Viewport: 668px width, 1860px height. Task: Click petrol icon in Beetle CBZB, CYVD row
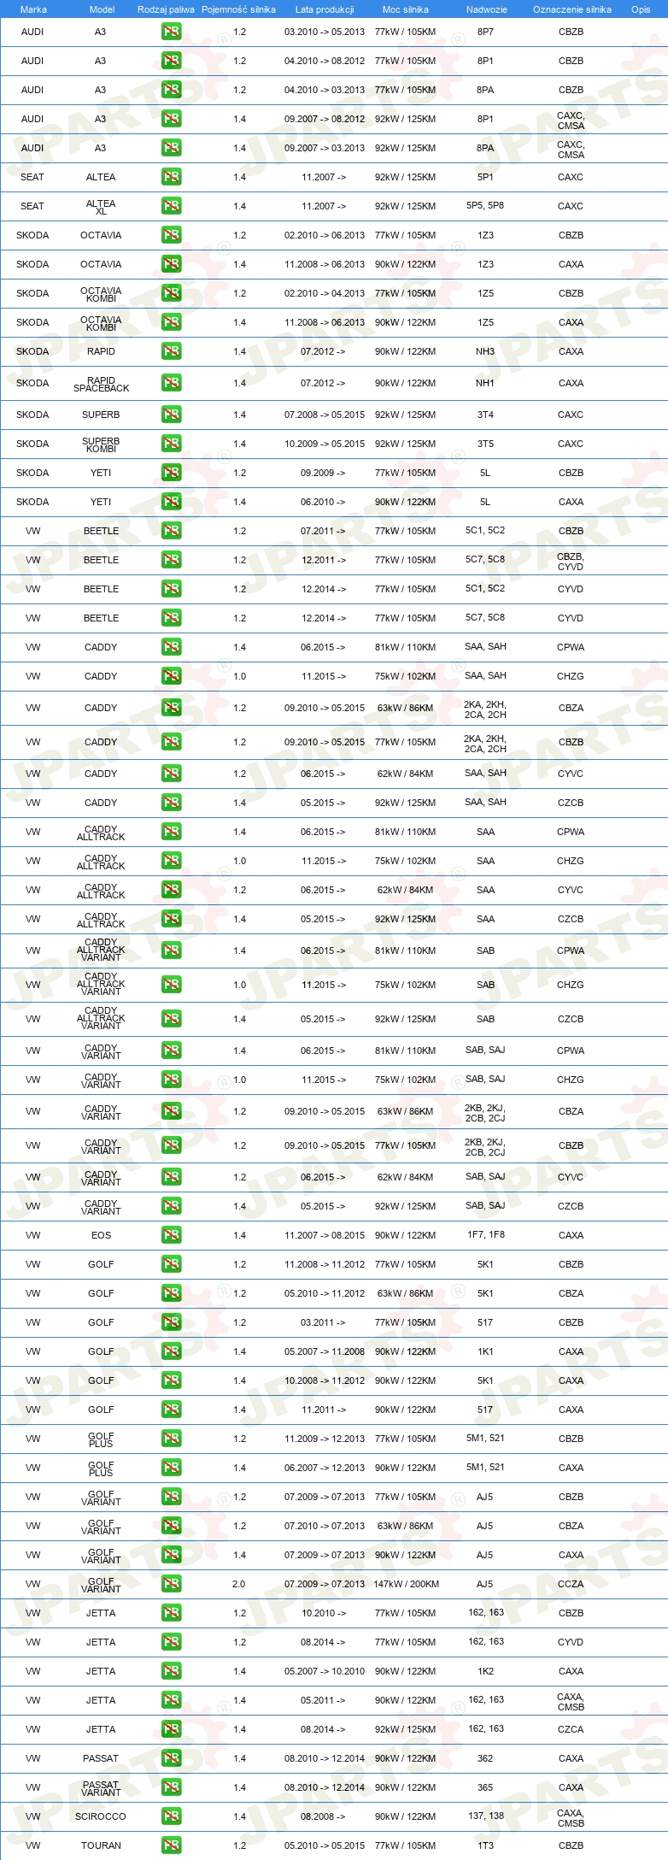pyautogui.click(x=171, y=561)
